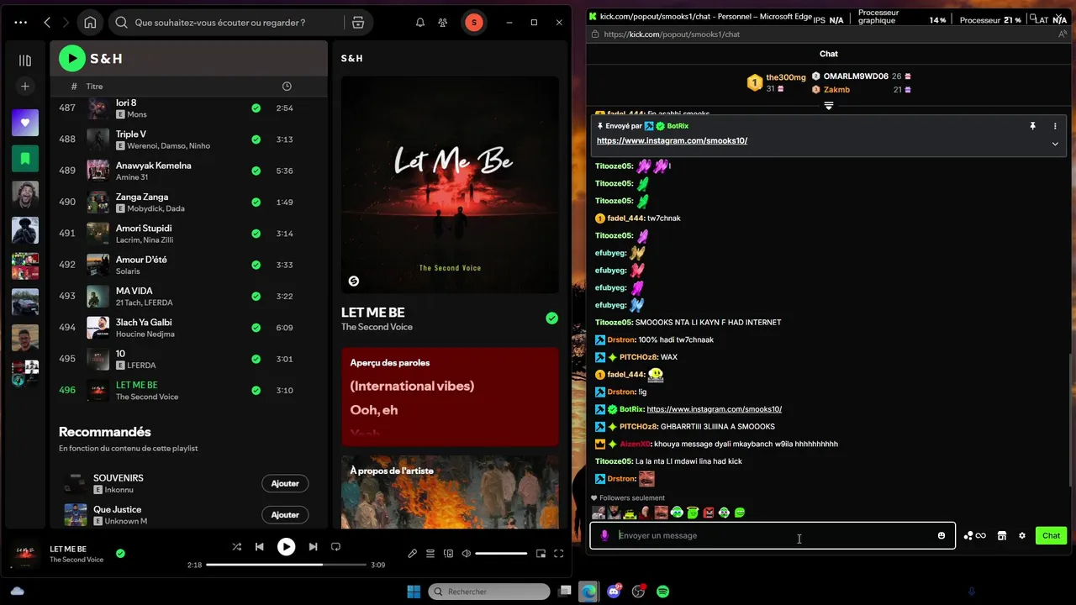Select track 3lach Ya Galbi
Image resolution: width=1076 pixels, height=605 pixels.
click(x=189, y=328)
